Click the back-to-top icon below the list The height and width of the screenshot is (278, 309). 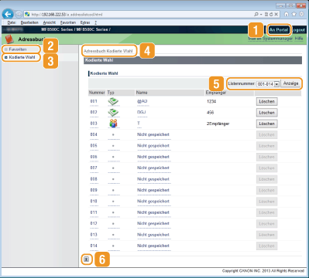tap(87, 259)
